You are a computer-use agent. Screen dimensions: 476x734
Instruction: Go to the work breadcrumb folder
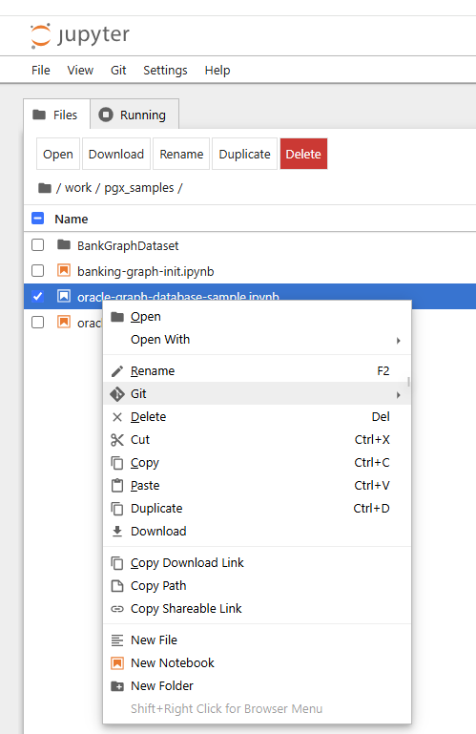pyautogui.click(x=78, y=188)
